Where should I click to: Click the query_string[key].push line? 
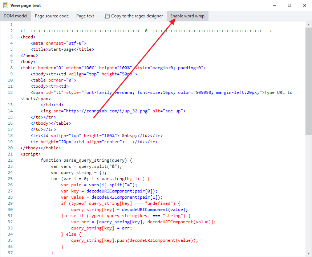pyautogui.click(x=135, y=240)
